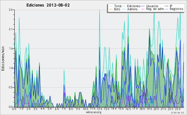Click the chart title Ediciones 2012-08-02
This screenshot has width=187, height=115.
(48, 5)
